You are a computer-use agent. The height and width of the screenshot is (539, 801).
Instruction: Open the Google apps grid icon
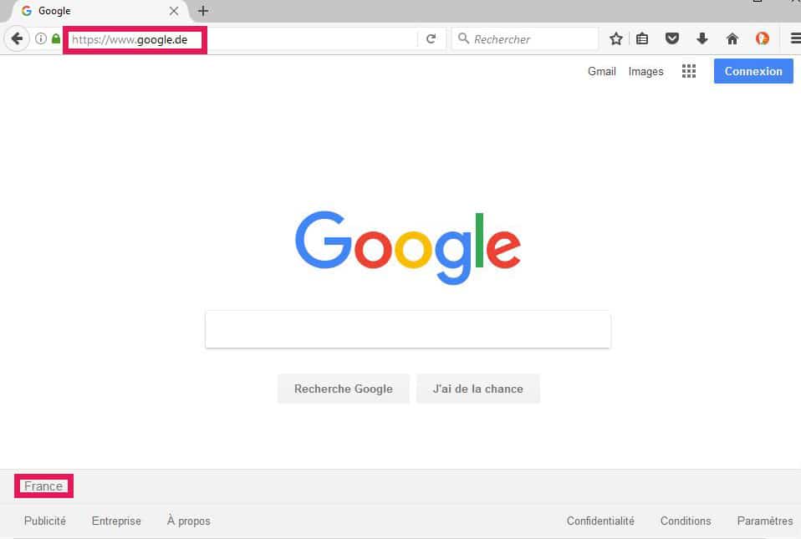[689, 71]
